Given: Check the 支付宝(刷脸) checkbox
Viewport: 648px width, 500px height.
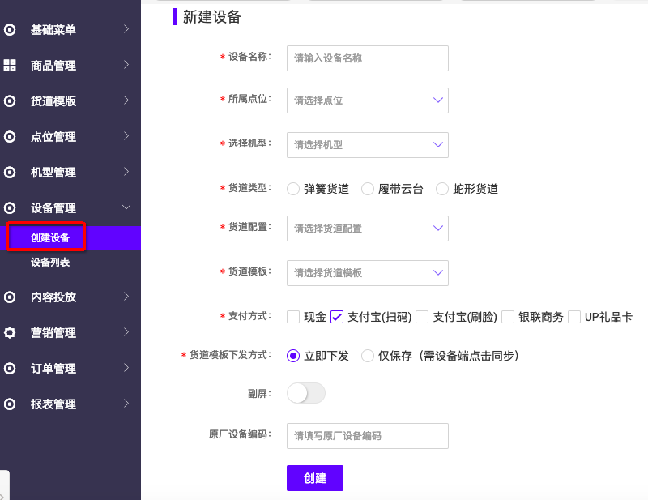Looking at the screenshot, I should click(422, 317).
